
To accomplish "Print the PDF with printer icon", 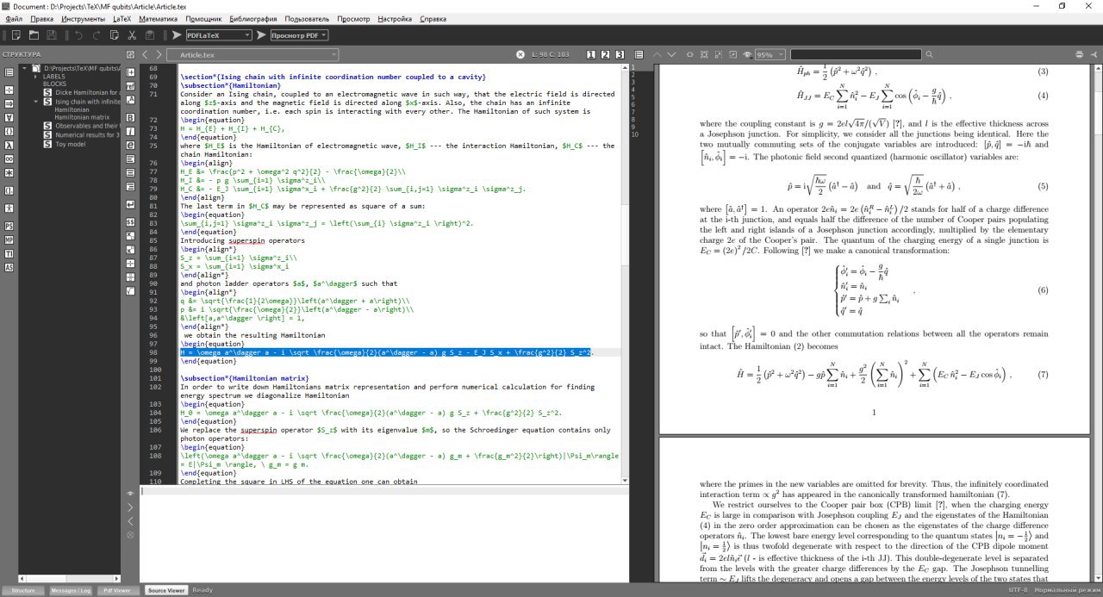I will [1079, 54].
